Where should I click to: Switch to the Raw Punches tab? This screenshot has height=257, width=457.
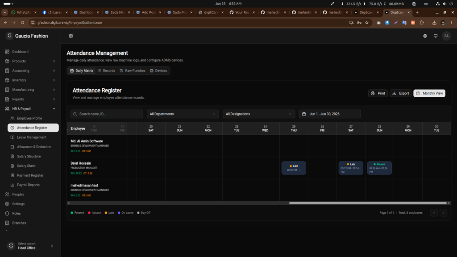(132, 70)
